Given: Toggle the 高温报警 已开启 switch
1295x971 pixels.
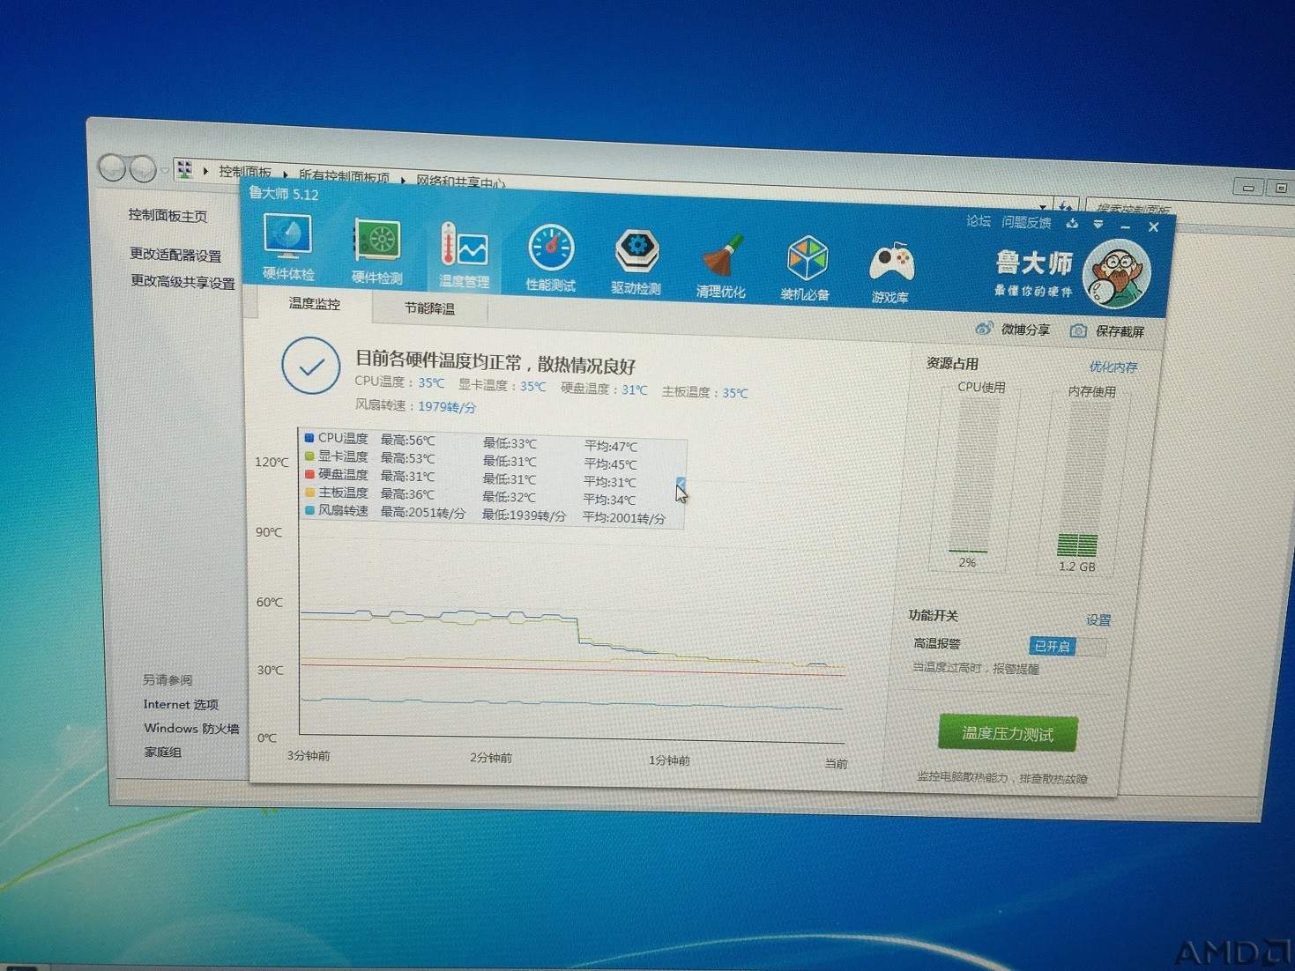Looking at the screenshot, I should coord(1067,646).
